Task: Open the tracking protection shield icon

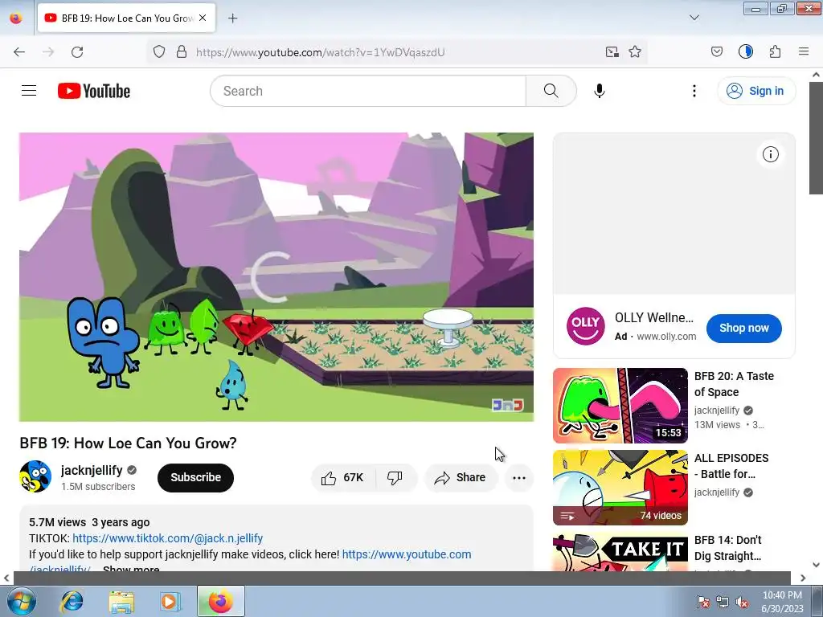Action: pyautogui.click(x=159, y=52)
